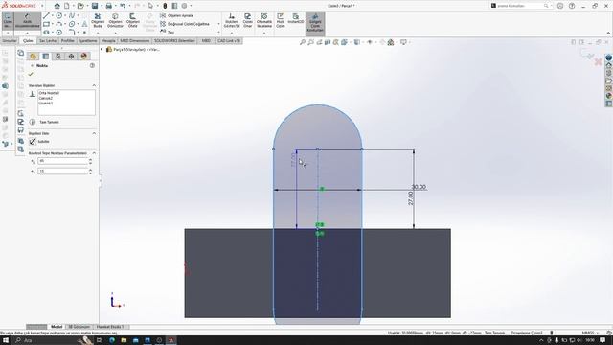Open the Model tab at bottom
The height and width of the screenshot is (345, 613).
(x=57, y=326)
